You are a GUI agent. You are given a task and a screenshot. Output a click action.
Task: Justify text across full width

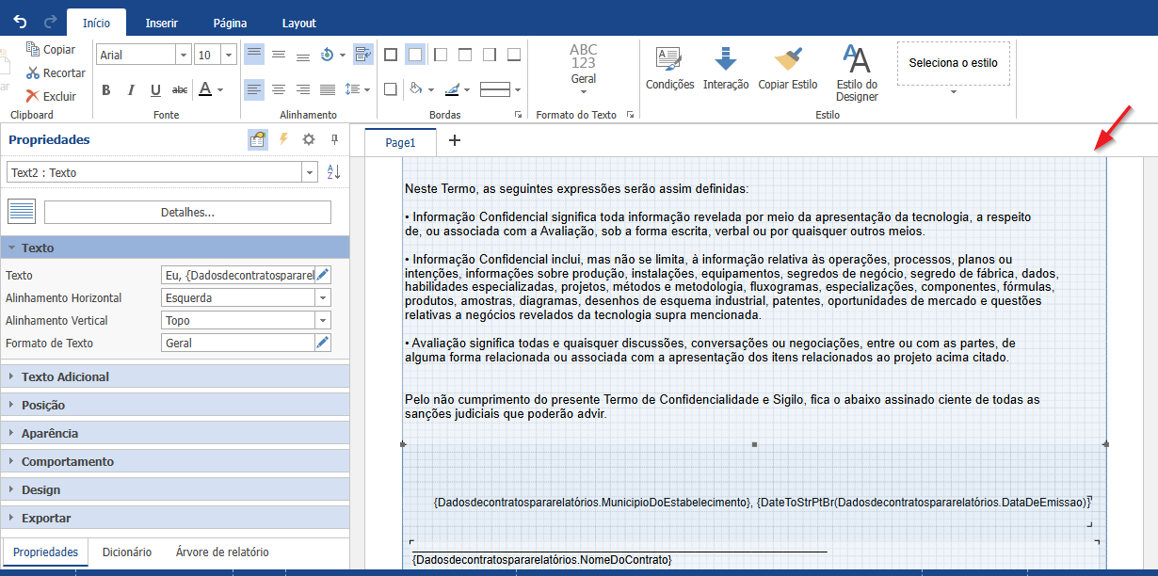point(328,89)
